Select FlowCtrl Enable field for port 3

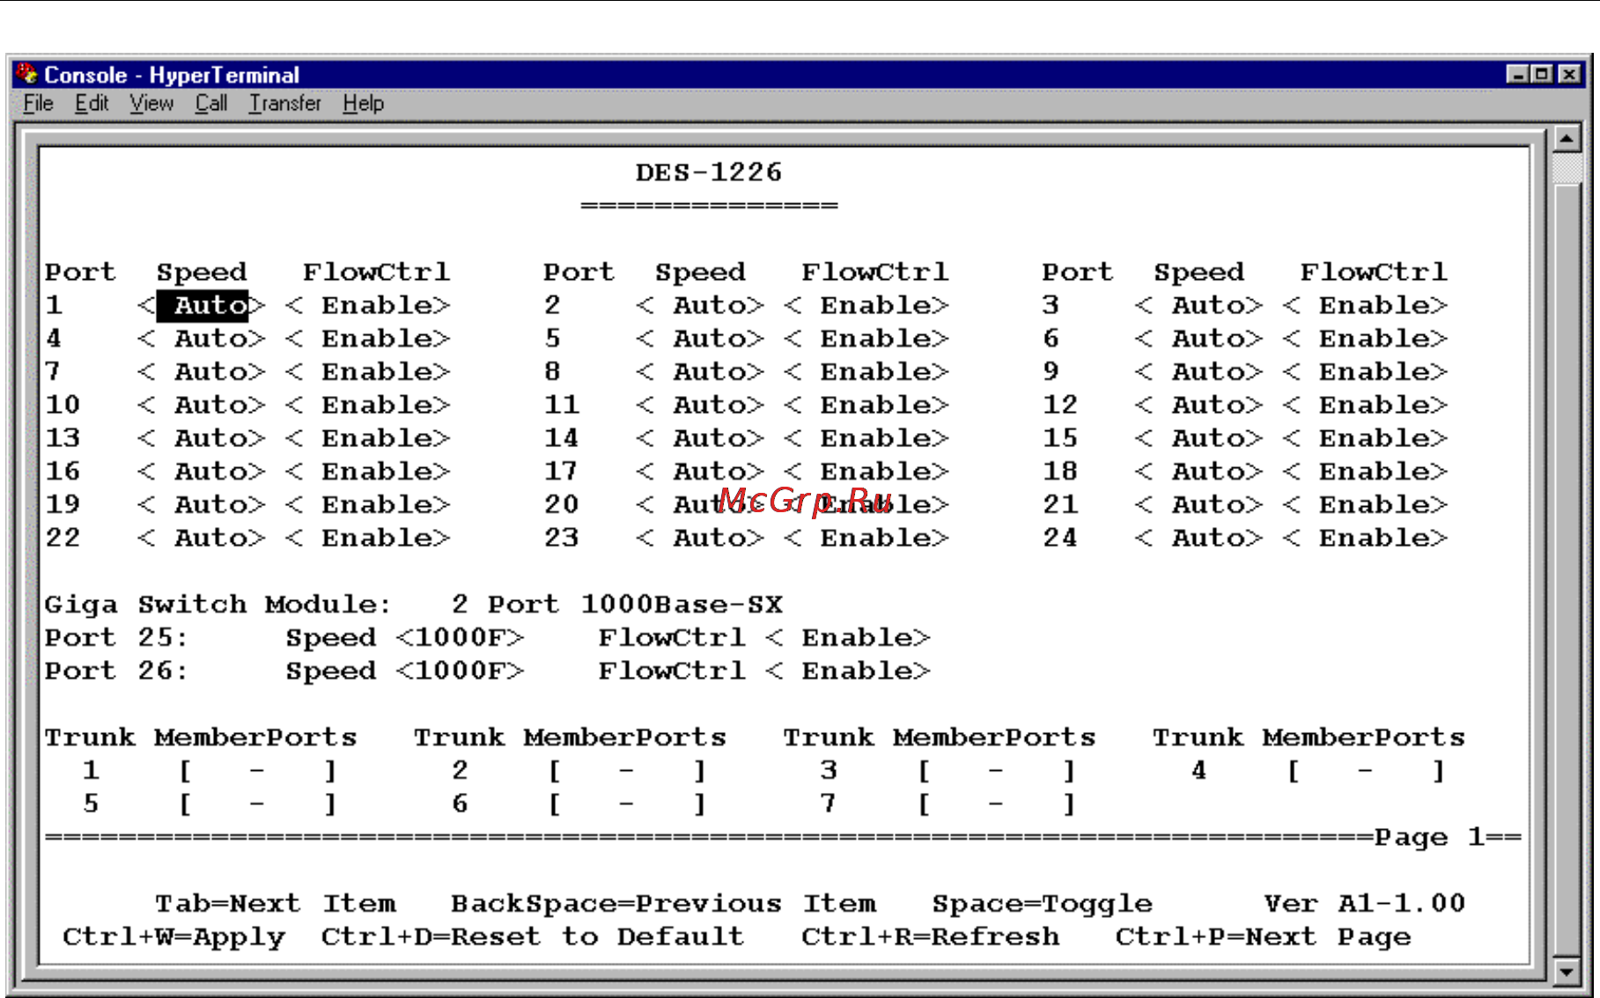click(x=1365, y=305)
